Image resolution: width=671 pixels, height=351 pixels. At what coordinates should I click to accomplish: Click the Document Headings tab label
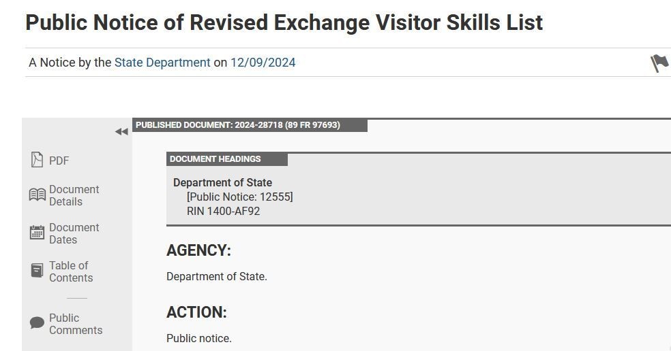coord(215,159)
